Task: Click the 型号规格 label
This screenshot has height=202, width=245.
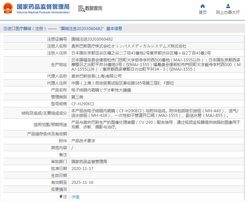Action: pos(59,104)
